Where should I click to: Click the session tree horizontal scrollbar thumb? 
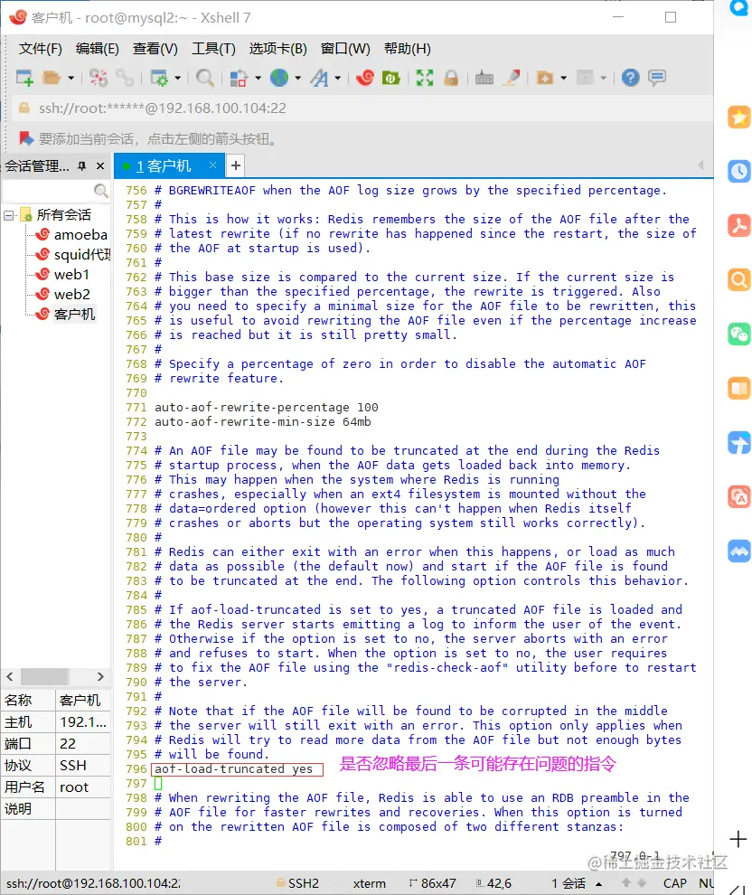(45, 676)
